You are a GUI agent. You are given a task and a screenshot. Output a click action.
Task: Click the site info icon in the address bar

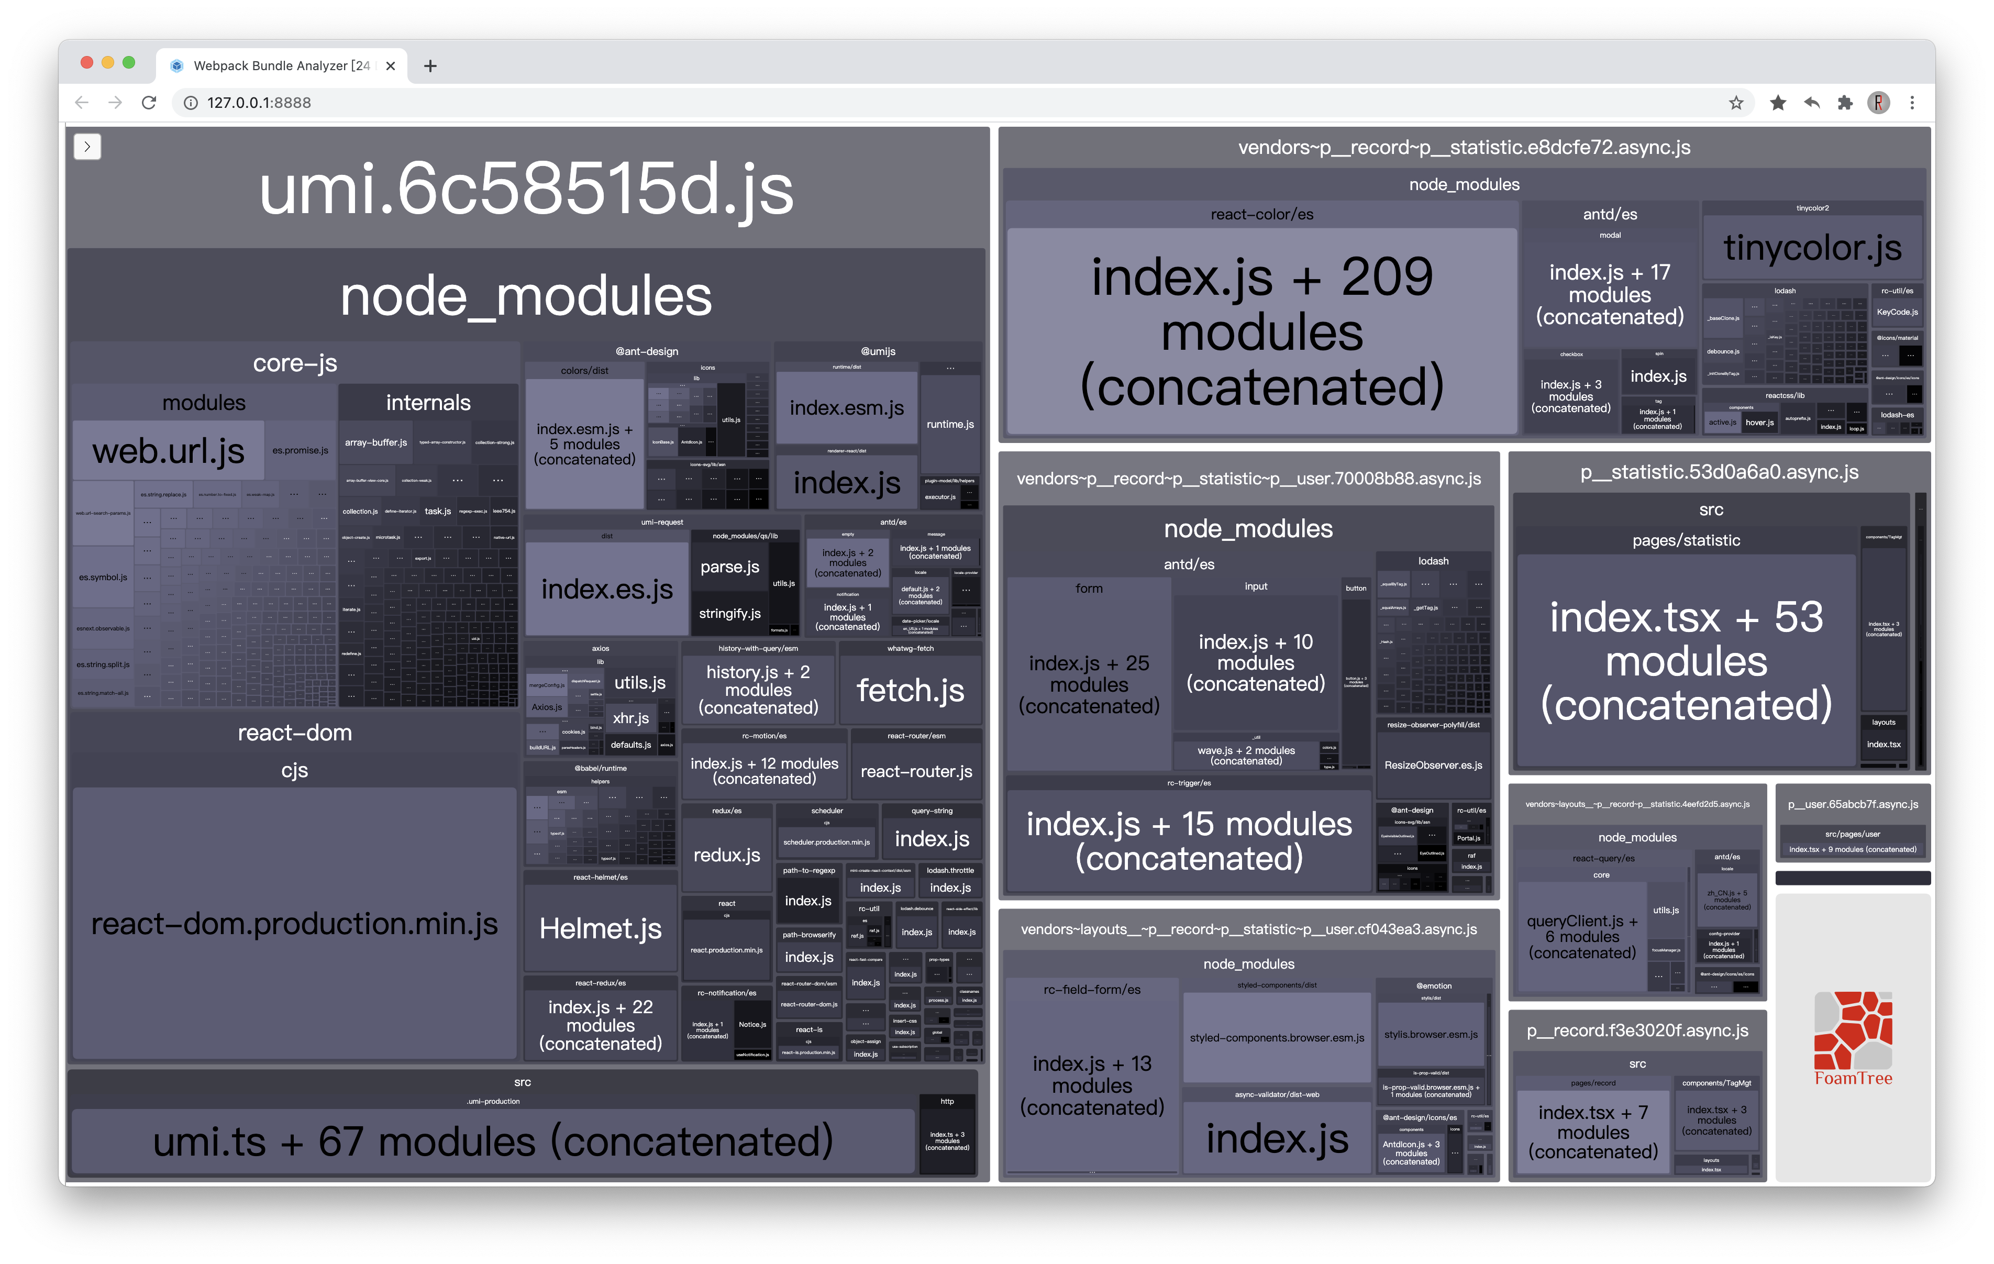tap(191, 103)
